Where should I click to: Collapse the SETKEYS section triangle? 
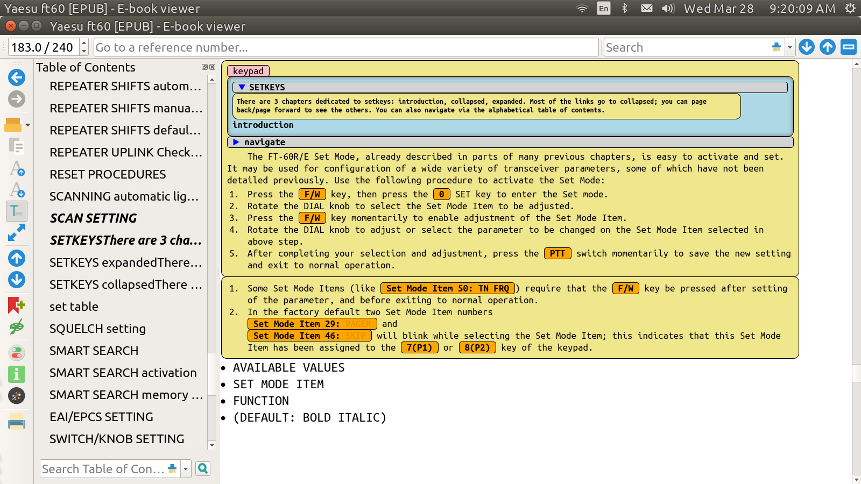[x=242, y=87]
